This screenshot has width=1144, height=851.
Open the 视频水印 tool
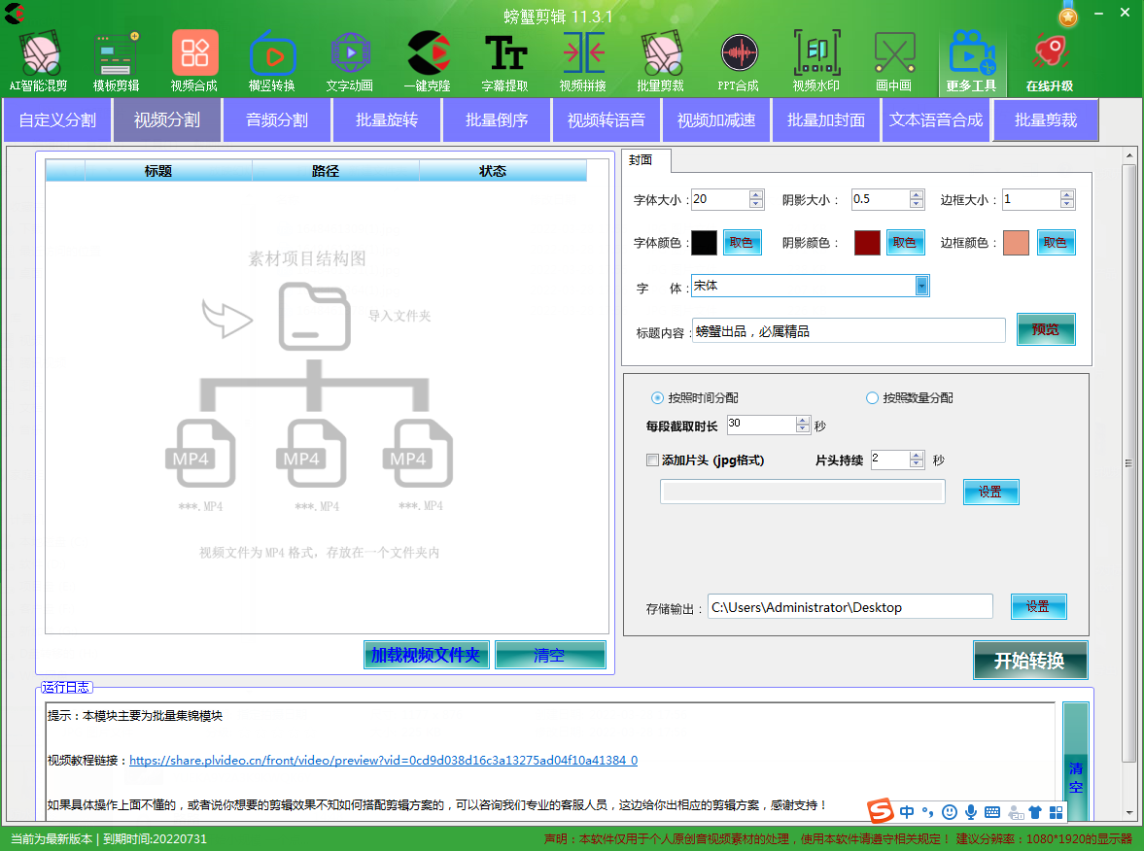(816, 56)
